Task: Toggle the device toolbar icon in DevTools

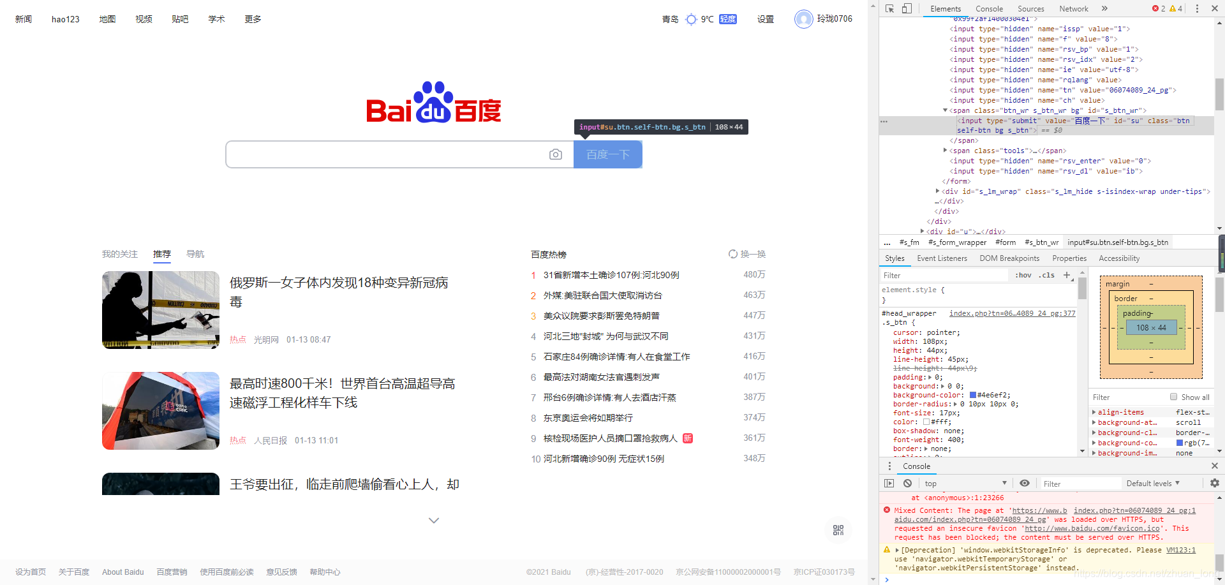Action: tap(907, 8)
